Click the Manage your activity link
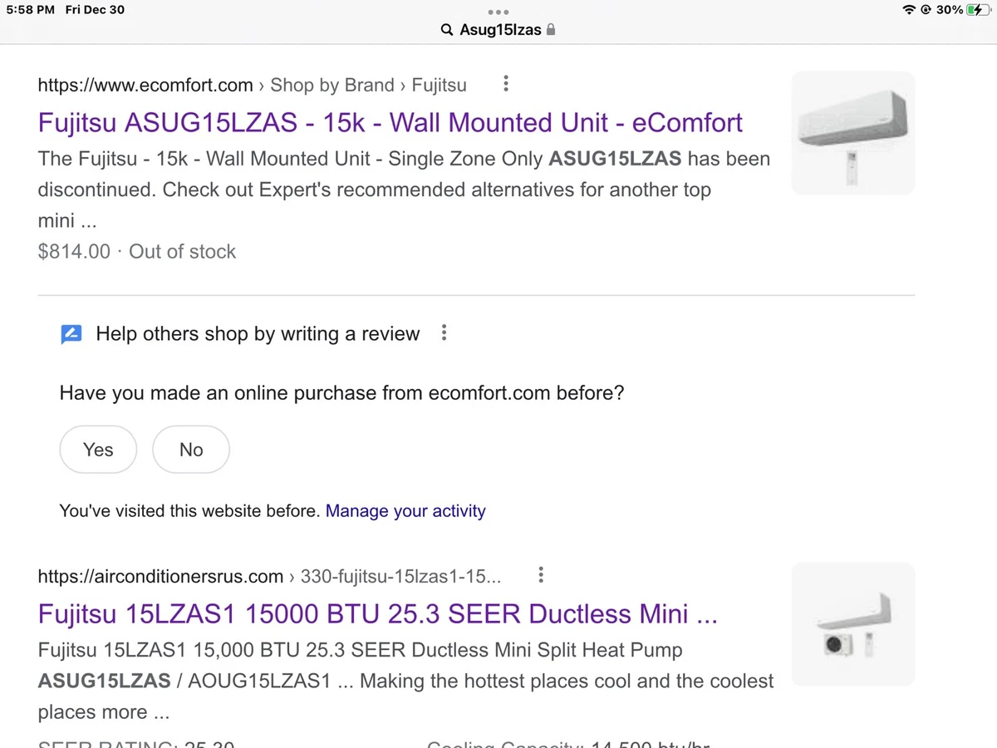997x748 pixels. tap(405, 510)
